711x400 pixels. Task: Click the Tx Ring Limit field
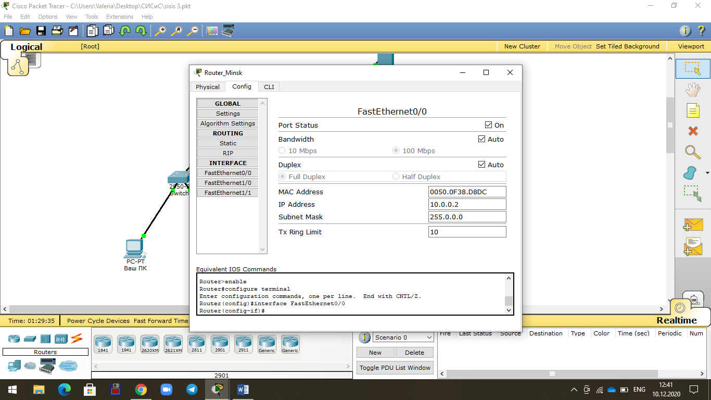(467, 232)
